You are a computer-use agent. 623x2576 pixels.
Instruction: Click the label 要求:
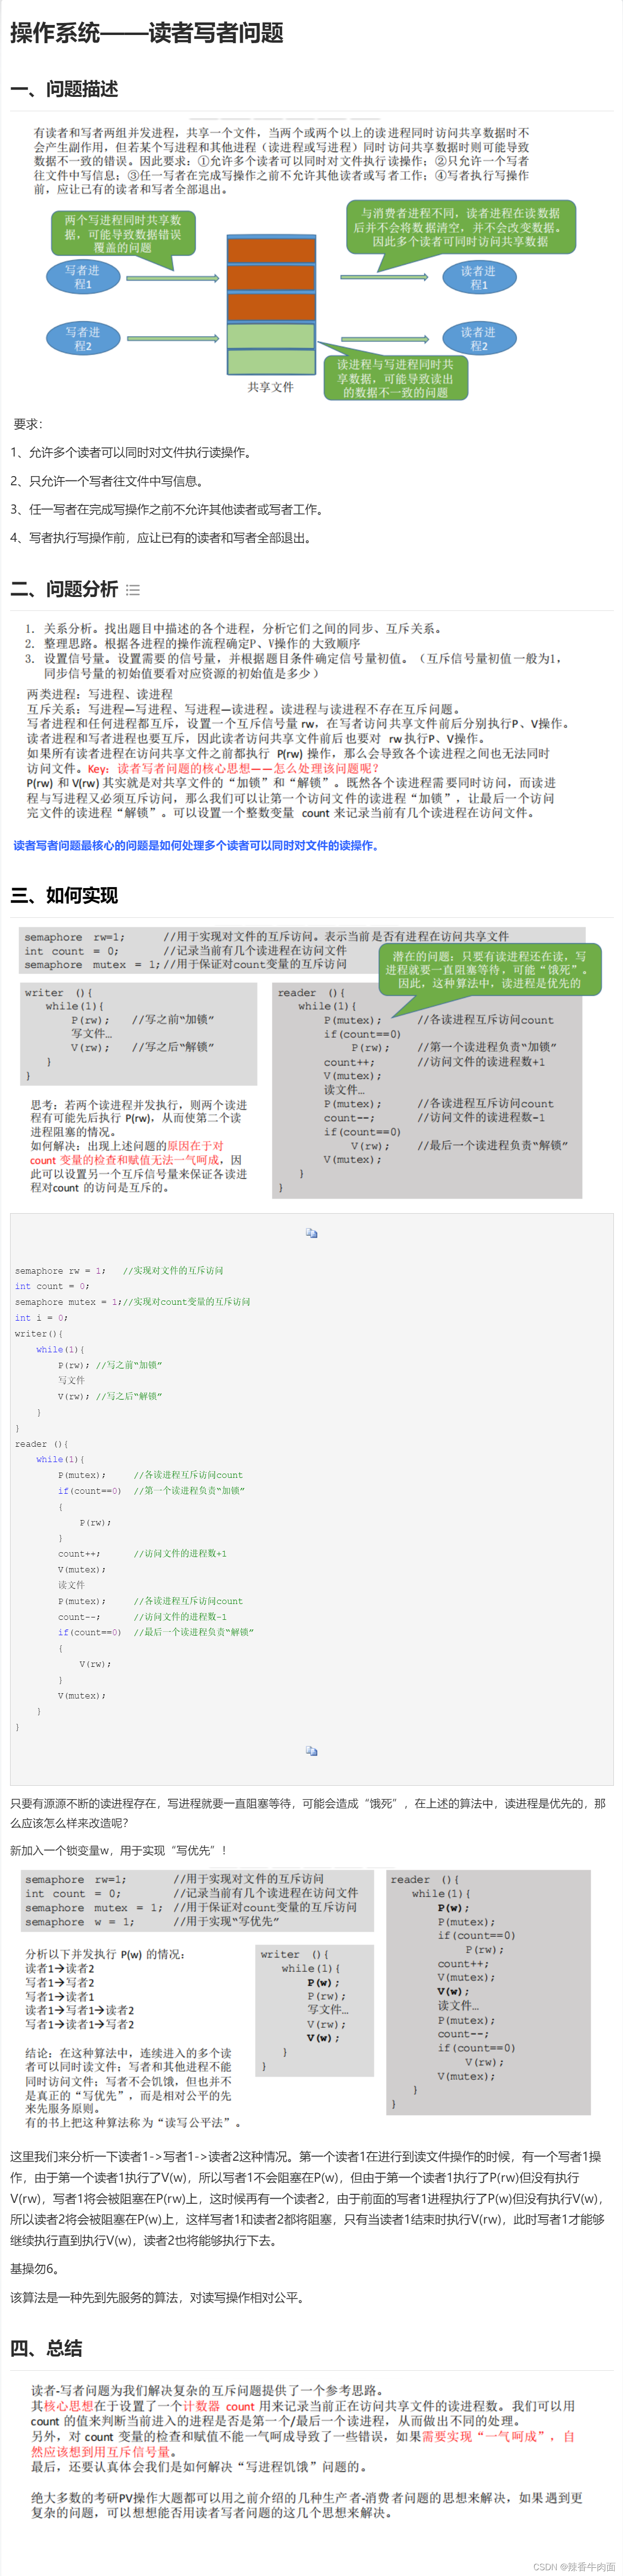coord(27,423)
